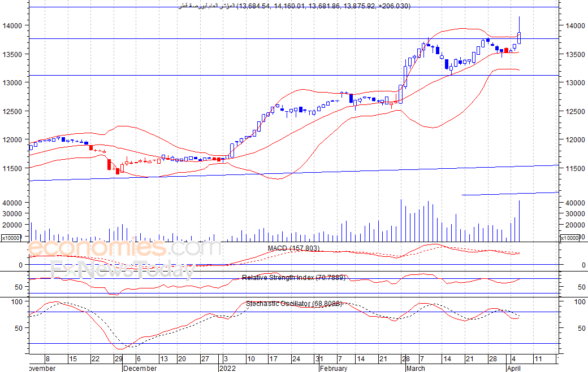Select the February month label on time axis
Image resolution: width=588 pixels, height=372 pixels.
tap(334, 368)
